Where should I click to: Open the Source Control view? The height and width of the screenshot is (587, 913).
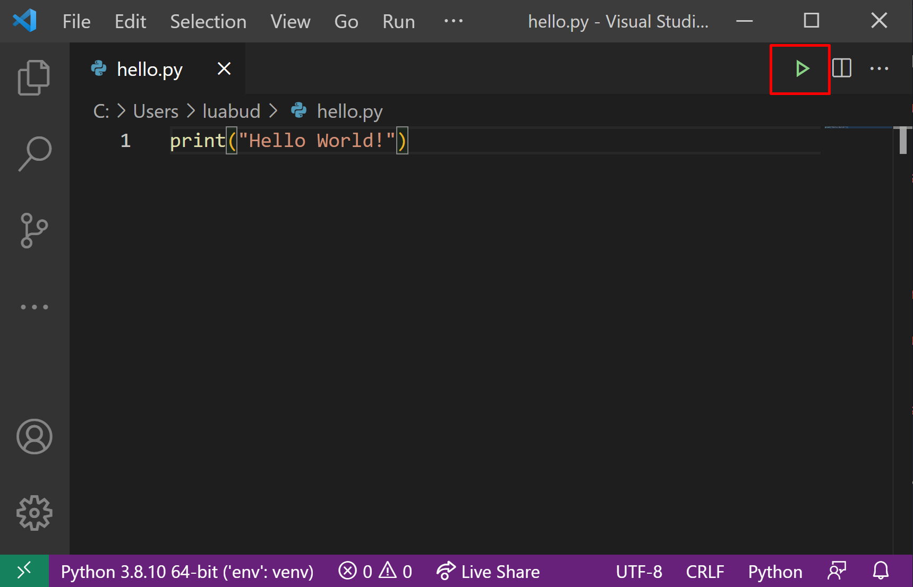[34, 230]
